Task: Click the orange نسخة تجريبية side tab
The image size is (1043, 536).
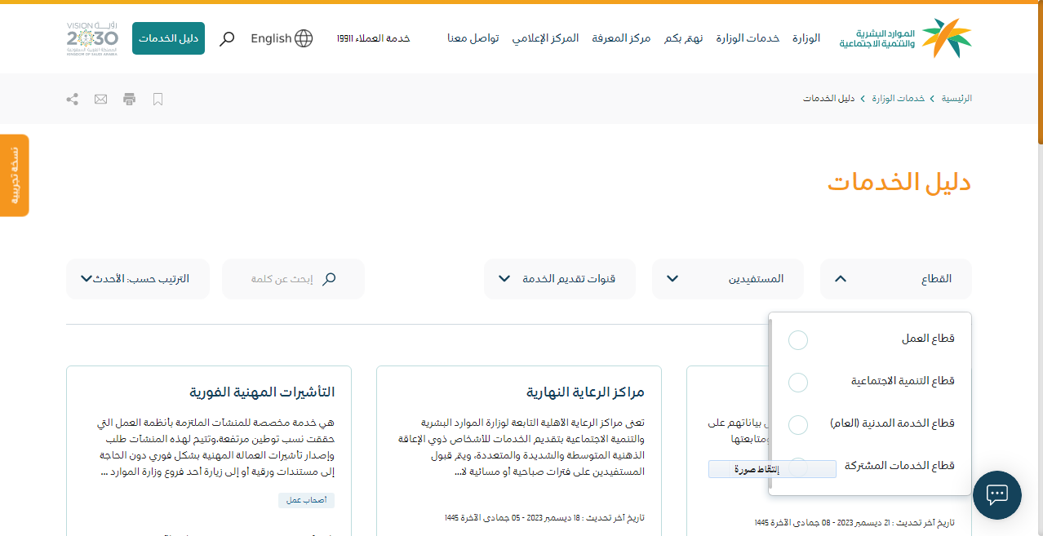Action: click(14, 175)
